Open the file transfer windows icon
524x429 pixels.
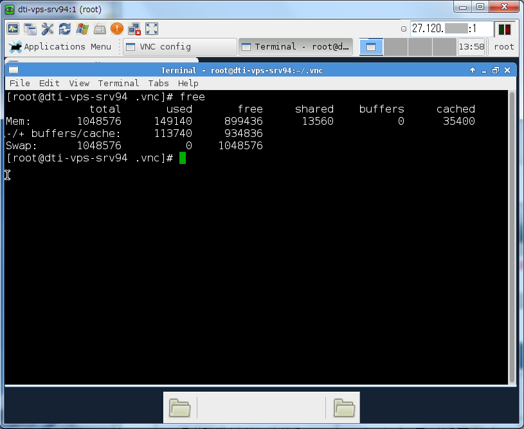pyautogui.click(x=30, y=28)
